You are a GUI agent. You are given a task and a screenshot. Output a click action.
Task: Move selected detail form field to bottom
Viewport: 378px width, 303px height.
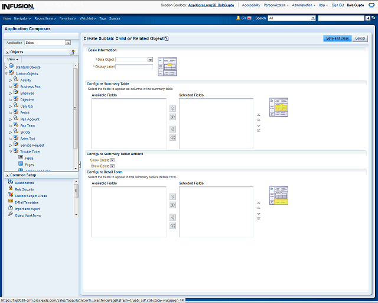tap(258, 219)
